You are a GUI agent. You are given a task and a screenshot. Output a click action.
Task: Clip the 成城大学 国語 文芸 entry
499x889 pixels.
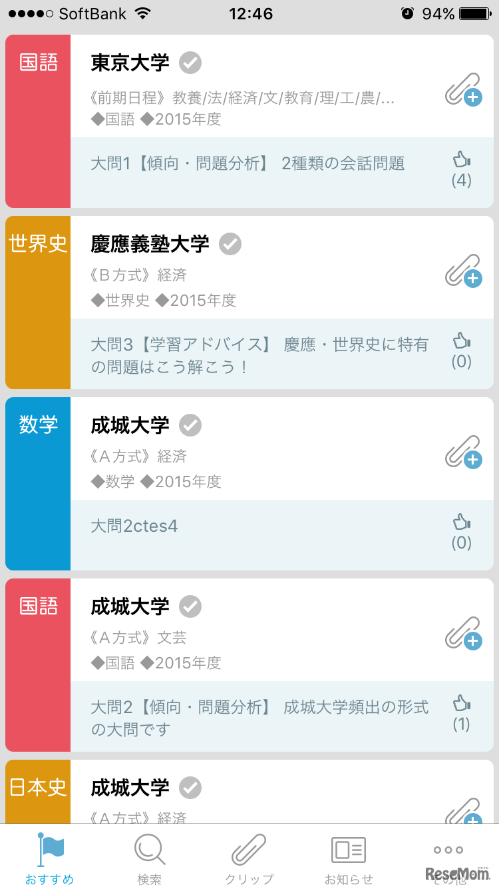pos(463,634)
